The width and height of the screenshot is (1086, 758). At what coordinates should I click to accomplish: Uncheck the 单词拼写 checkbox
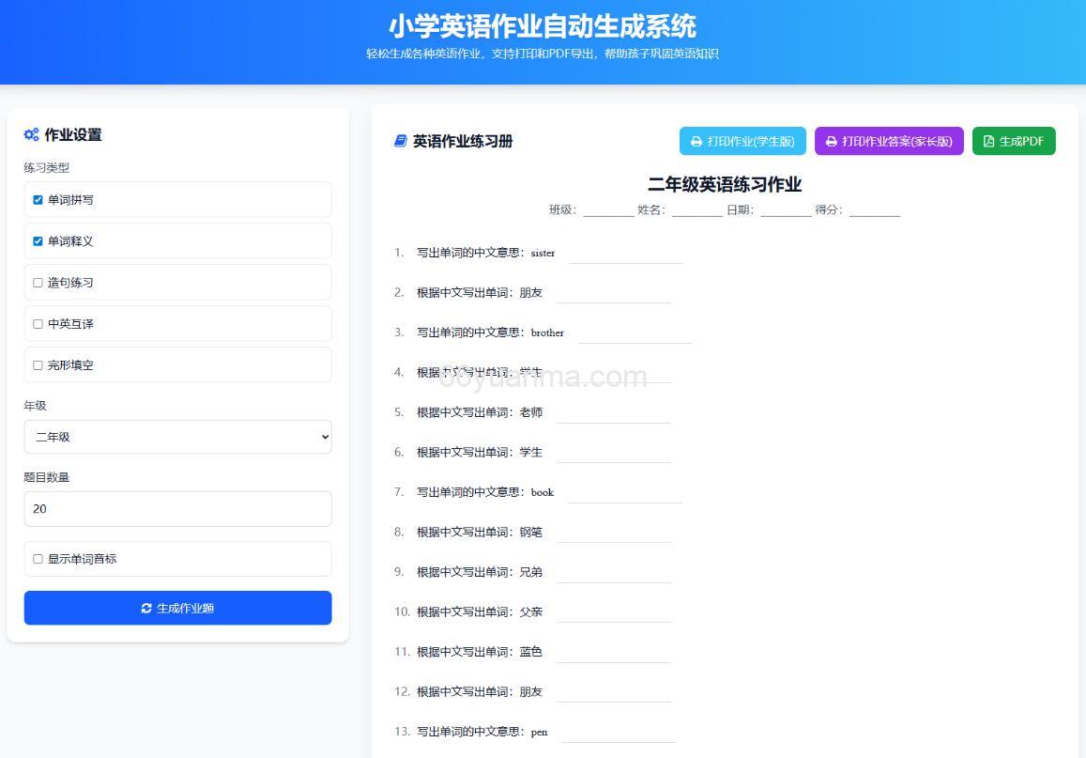click(38, 199)
